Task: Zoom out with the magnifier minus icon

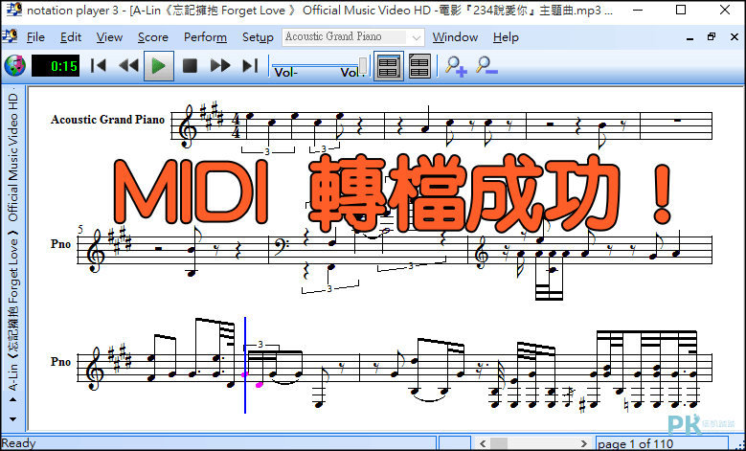Action: [x=486, y=66]
